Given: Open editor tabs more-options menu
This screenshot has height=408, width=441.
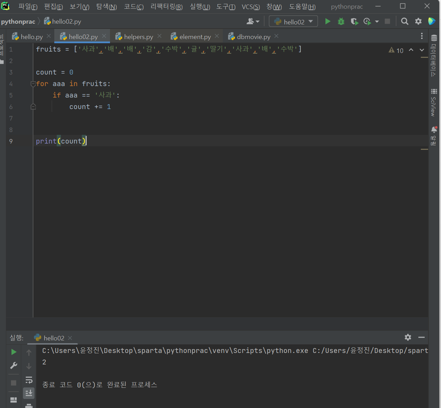Looking at the screenshot, I should pos(422,36).
